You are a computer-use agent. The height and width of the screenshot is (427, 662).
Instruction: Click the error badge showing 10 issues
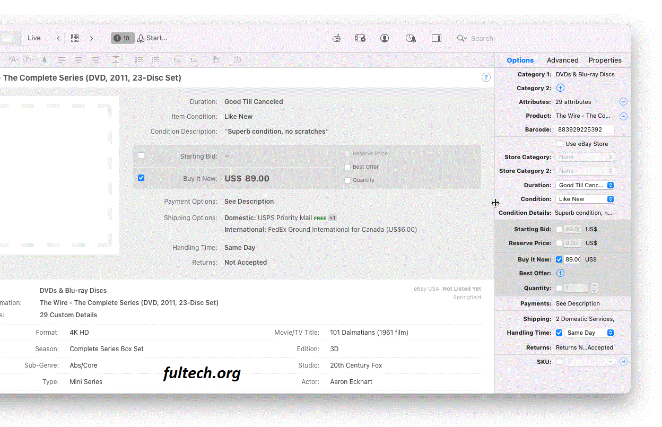[121, 38]
